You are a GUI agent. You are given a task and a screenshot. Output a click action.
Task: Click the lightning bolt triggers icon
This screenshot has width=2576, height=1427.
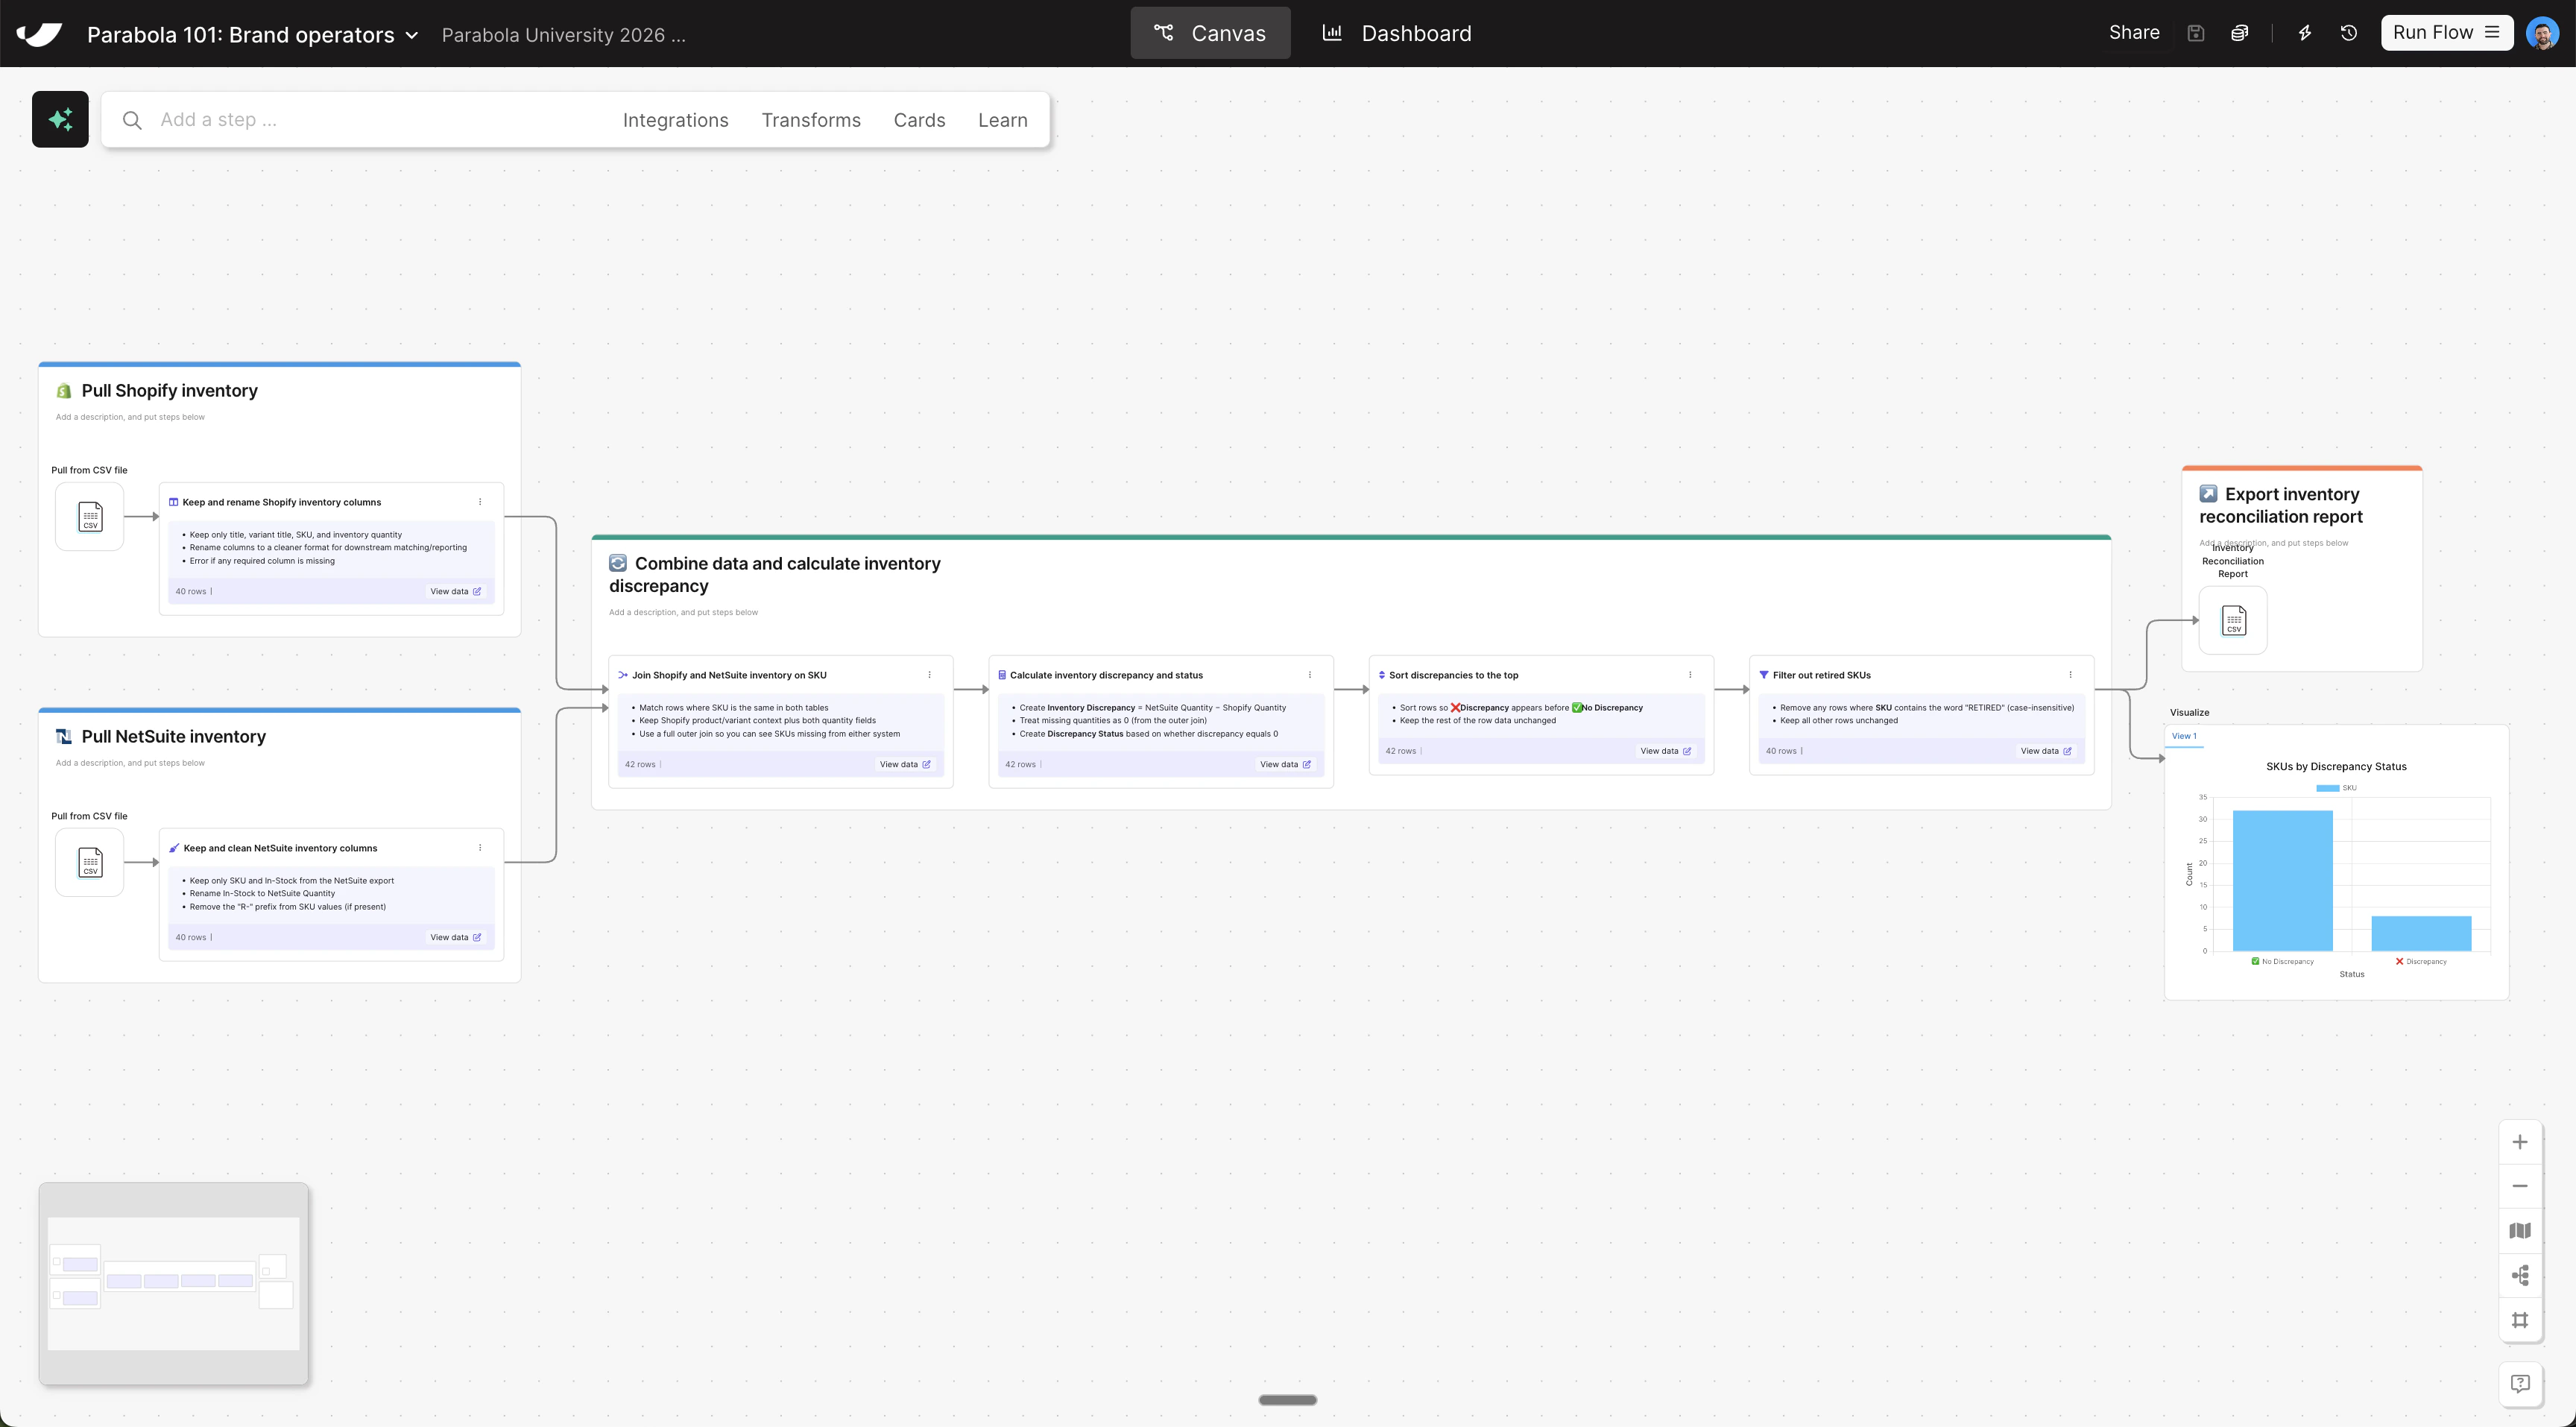click(2305, 33)
